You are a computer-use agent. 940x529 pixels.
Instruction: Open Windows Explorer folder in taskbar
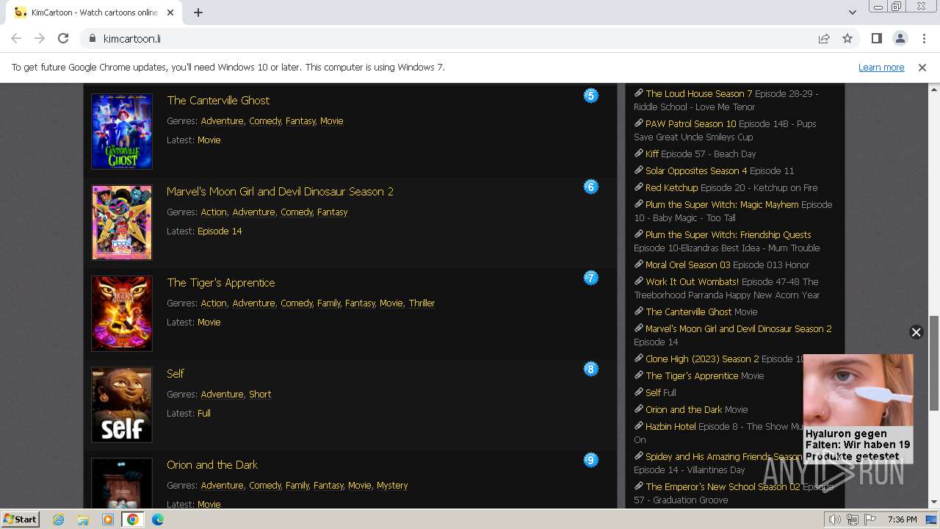83,519
